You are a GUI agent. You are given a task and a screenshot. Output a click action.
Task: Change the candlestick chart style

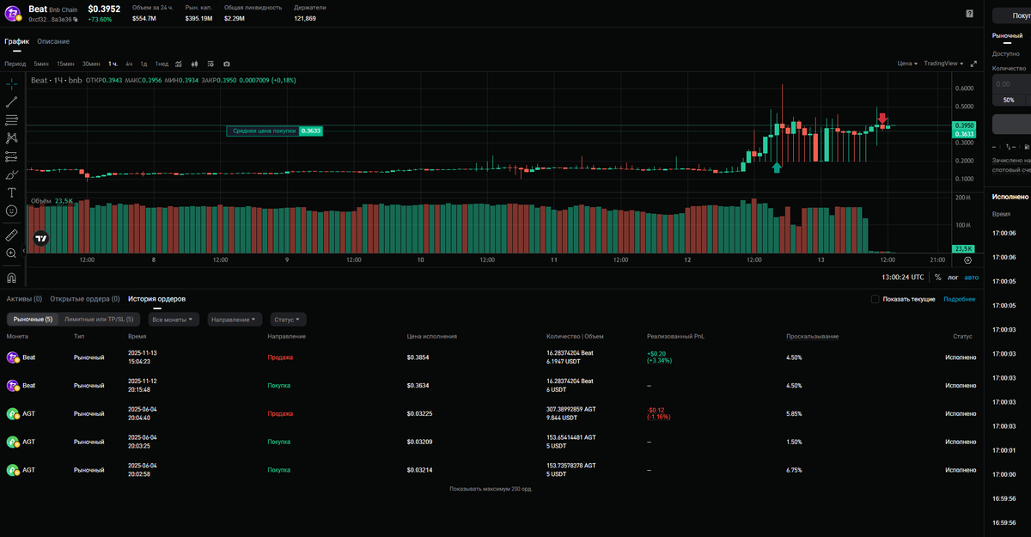click(195, 64)
